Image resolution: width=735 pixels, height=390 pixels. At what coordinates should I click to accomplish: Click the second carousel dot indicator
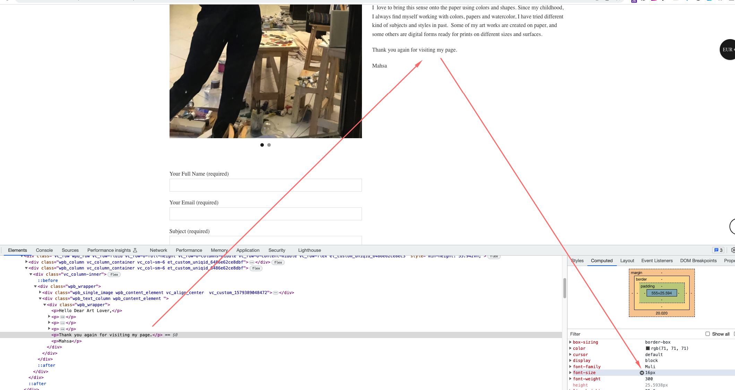click(x=269, y=145)
